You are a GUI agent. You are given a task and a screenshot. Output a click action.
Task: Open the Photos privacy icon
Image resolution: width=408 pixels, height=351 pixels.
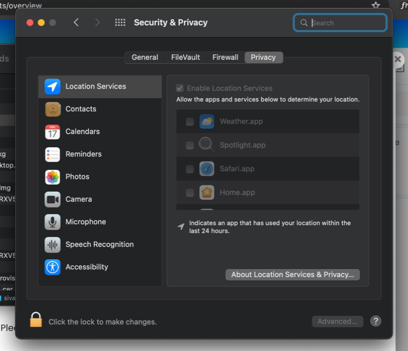pyautogui.click(x=53, y=177)
